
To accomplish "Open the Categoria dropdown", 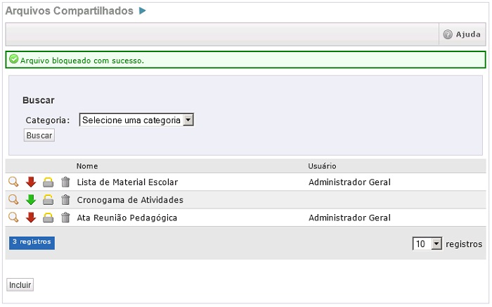I will (136, 120).
